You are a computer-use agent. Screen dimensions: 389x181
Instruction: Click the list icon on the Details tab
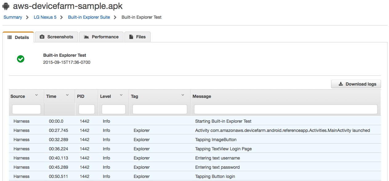click(9, 37)
